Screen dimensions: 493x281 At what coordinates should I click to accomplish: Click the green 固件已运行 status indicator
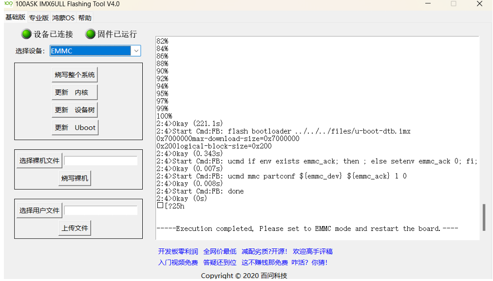coord(91,34)
